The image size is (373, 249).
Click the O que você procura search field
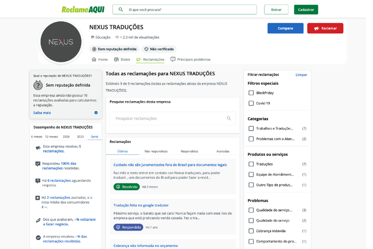coord(185,9)
